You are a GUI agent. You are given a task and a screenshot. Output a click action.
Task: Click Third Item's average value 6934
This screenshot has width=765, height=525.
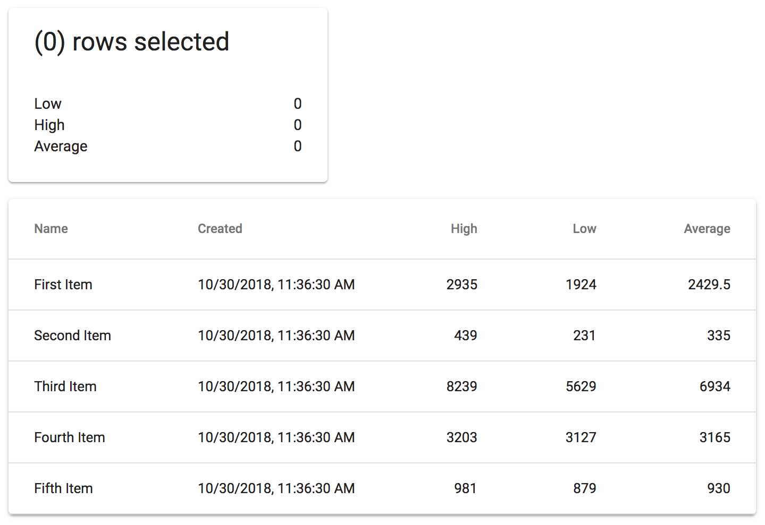pos(714,386)
